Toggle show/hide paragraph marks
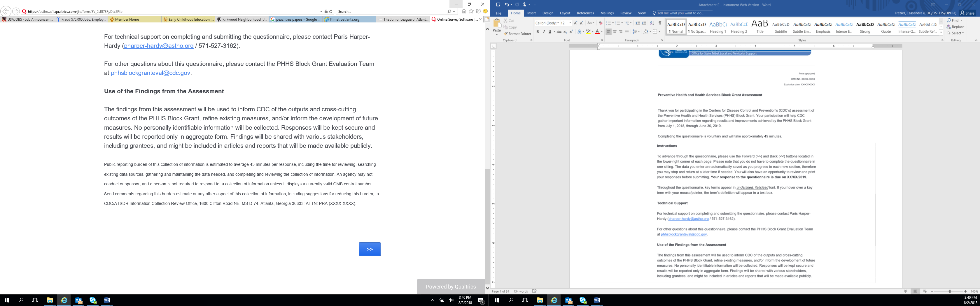The height and width of the screenshot is (306, 980). point(660,23)
